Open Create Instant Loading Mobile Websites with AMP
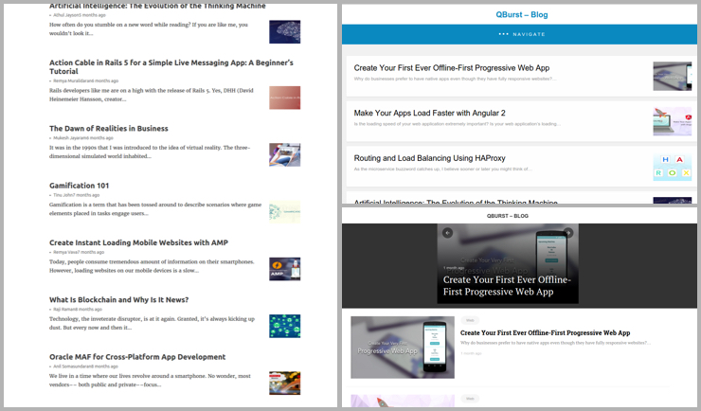 (138, 242)
